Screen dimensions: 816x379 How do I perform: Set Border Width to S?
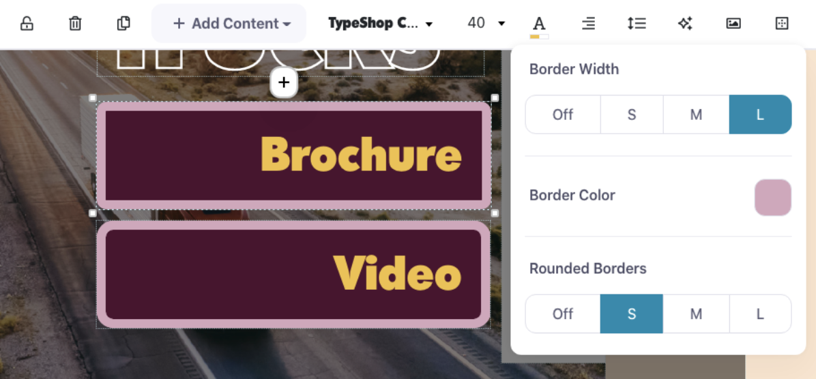tap(632, 115)
